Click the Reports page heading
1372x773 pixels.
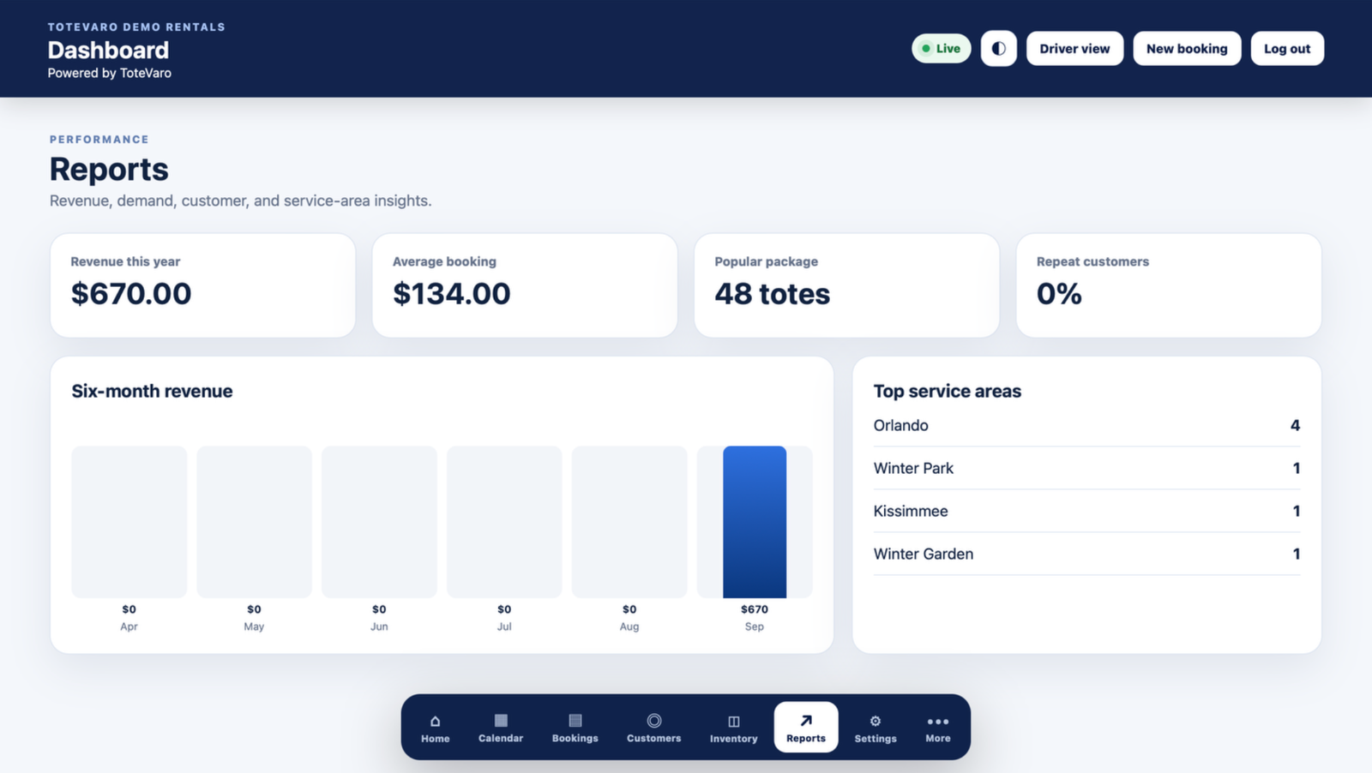[109, 170]
